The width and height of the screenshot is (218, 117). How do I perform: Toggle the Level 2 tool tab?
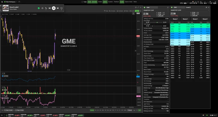pyautogui.click(x=105, y=2)
